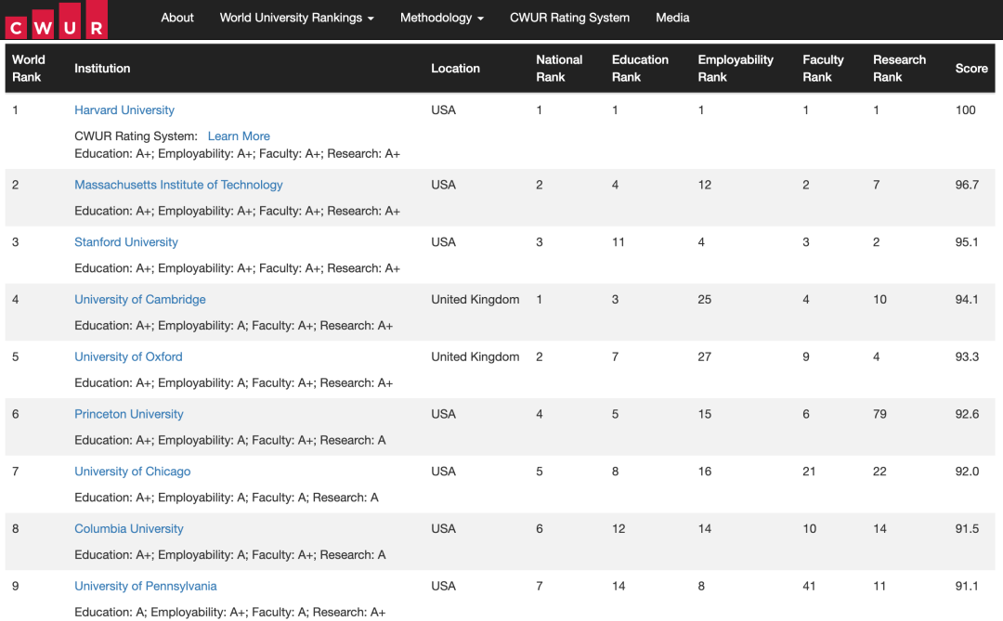The height and width of the screenshot is (621, 1003).
Task: Open University of Chicago link
Action: [x=133, y=472]
